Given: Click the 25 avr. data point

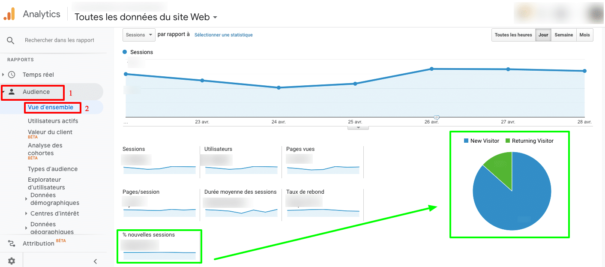Looking at the screenshot, I should point(355,84).
